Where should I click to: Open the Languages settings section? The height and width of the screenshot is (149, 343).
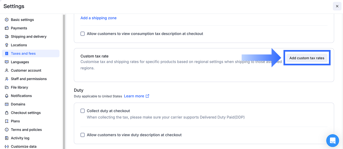pos(20,62)
